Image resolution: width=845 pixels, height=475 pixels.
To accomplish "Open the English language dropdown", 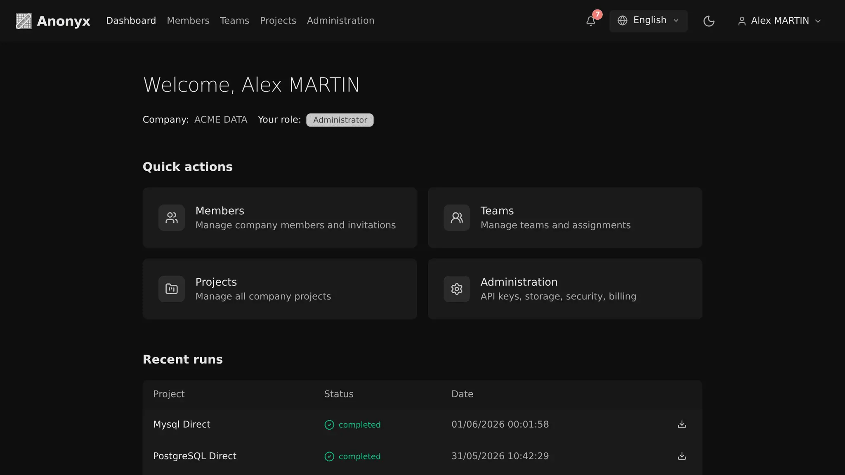I will (x=648, y=21).
